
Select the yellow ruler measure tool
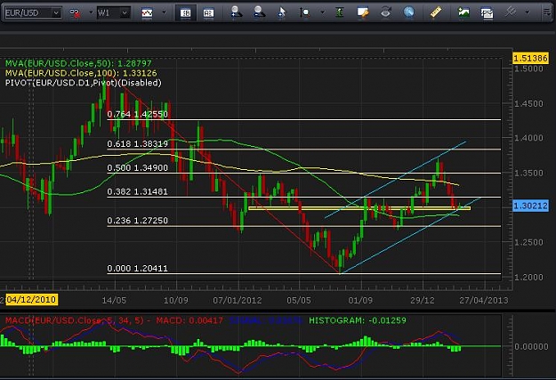(436, 12)
